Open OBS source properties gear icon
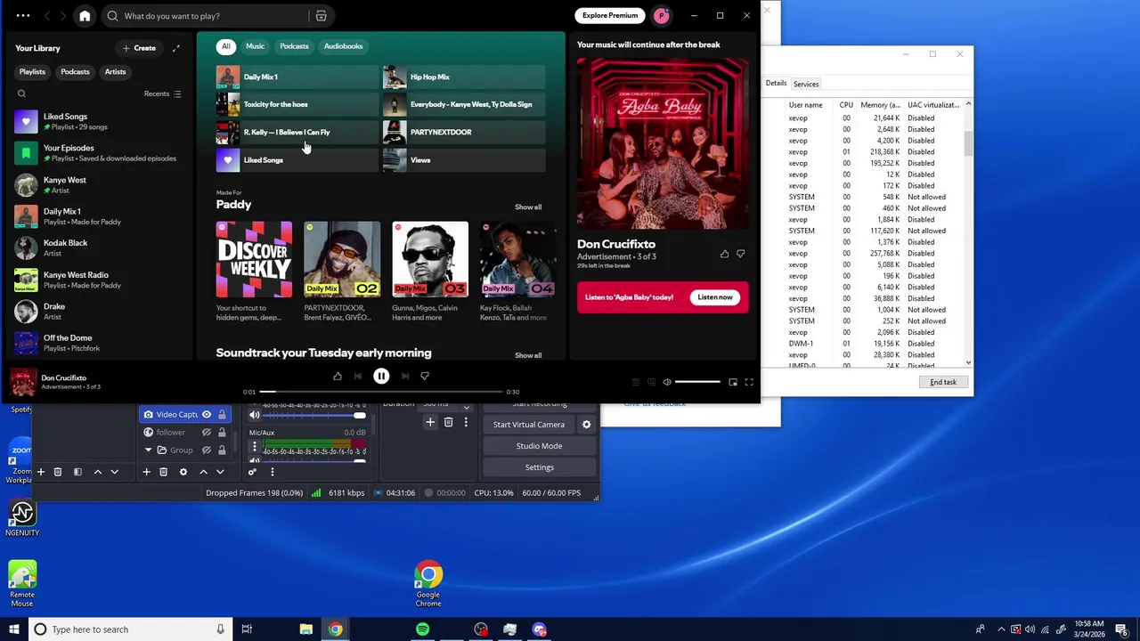 click(183, 472)
